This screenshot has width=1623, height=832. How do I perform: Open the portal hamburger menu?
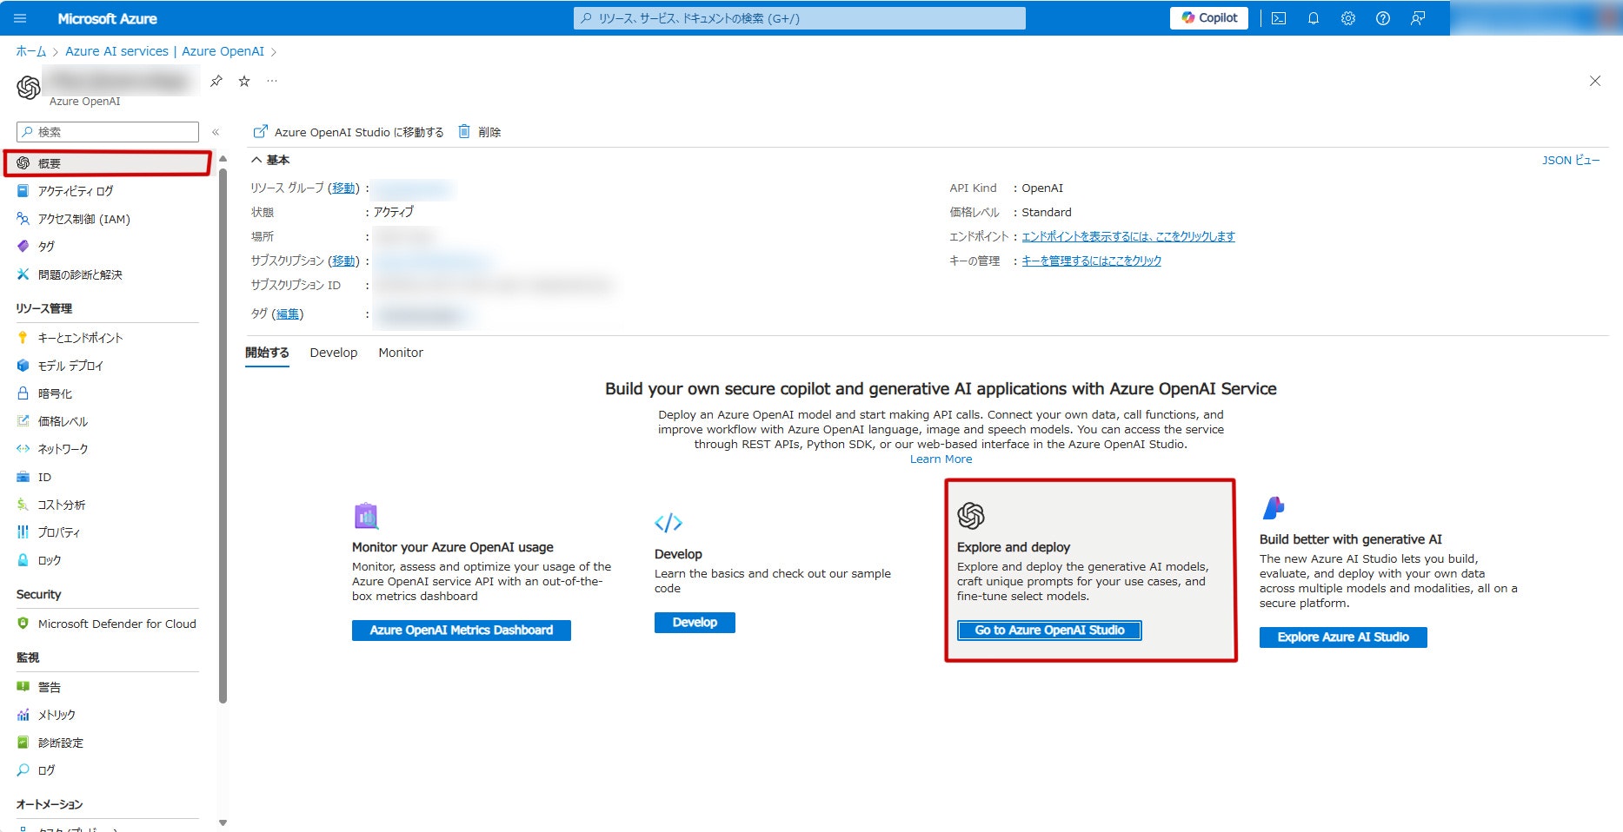pos(21,18)
